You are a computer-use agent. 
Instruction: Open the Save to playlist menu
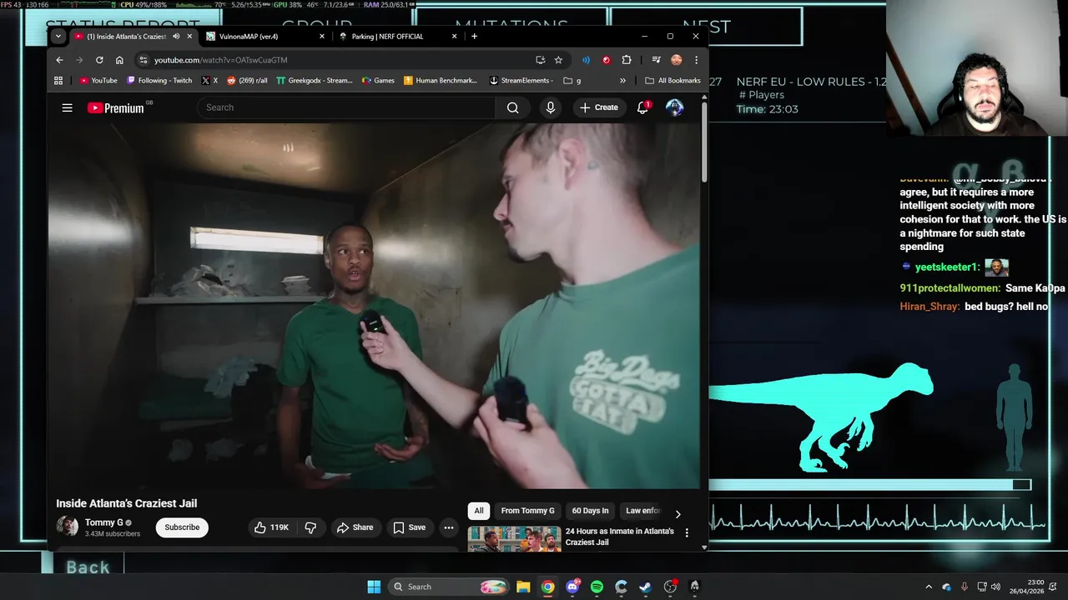(x=410, y=527)
